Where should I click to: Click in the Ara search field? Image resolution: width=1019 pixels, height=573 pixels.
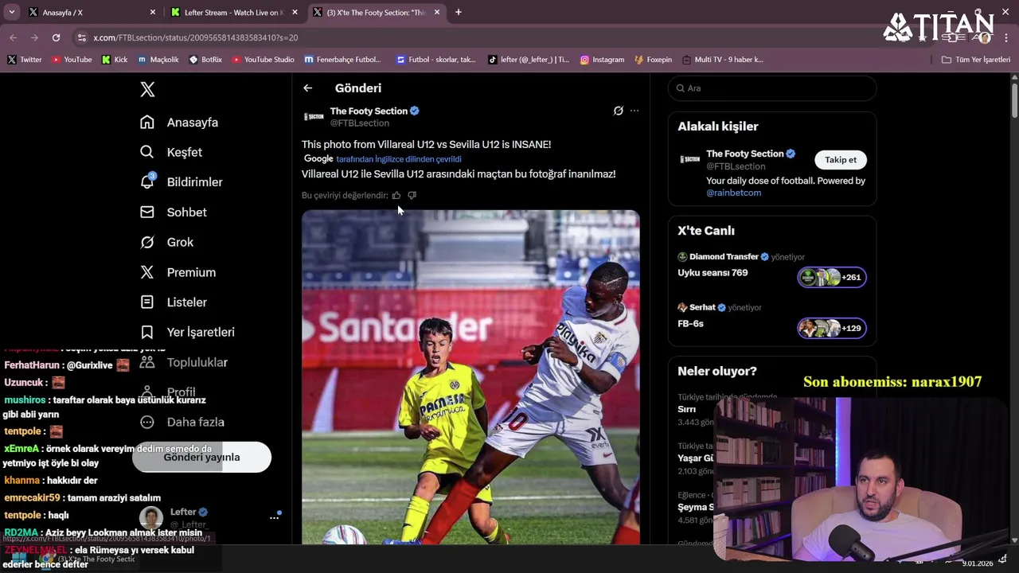[x=772, y=88]
